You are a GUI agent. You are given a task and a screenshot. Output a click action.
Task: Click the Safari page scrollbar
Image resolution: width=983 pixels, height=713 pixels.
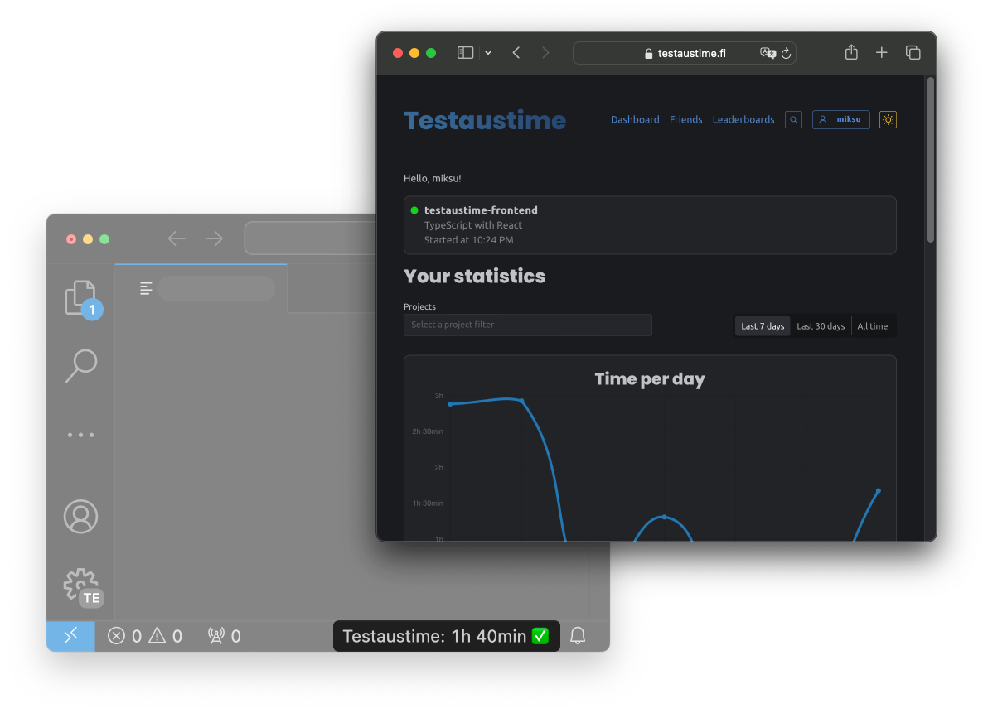(x=930, y=161)
